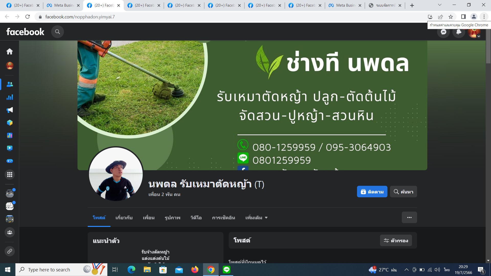Screen dimensions: 491x276
Task: Expand the เพิ่มเติม dropdown tab
Action: pos(256,218)
